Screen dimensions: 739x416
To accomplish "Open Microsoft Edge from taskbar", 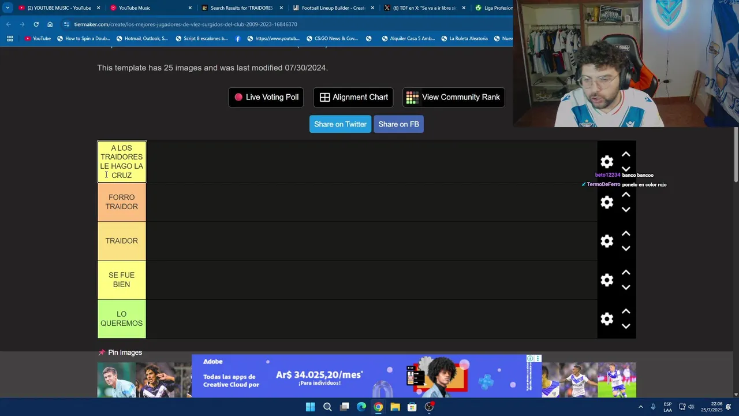I will (x=361, y=407).
